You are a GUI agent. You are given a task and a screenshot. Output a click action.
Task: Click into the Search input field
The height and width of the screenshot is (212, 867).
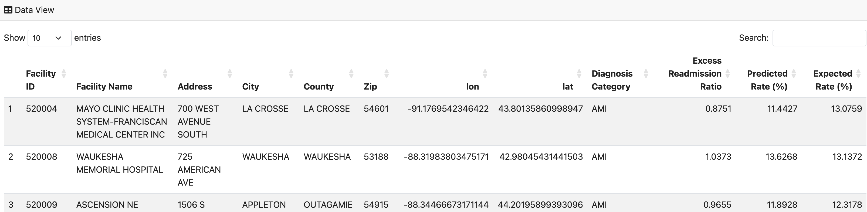pos(818,38)
